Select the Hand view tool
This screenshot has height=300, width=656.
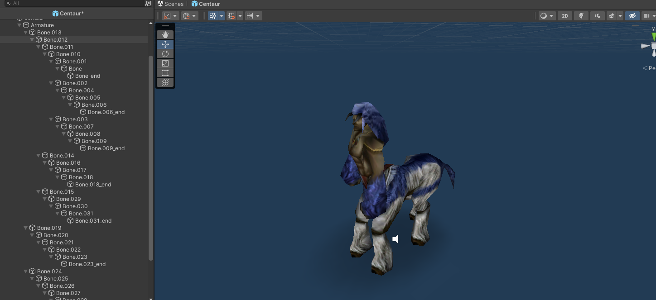[165, 35]
